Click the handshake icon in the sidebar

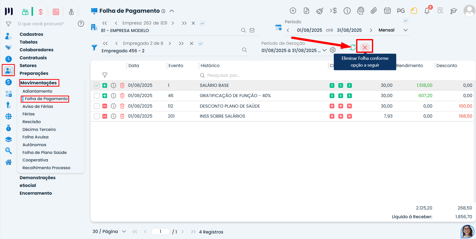point(9,47)
